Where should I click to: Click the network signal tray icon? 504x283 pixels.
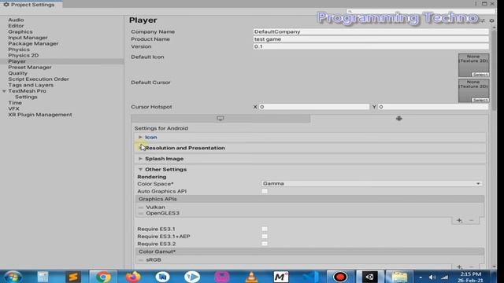coord(444,277)
